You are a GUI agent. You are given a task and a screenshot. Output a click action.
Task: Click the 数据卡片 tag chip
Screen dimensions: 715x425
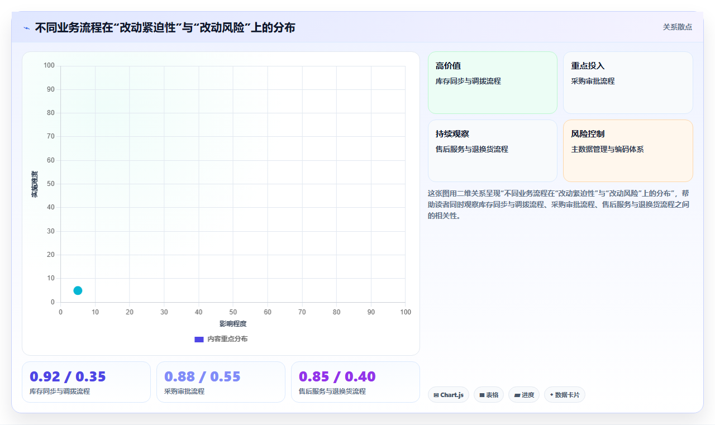pos(565,395)
